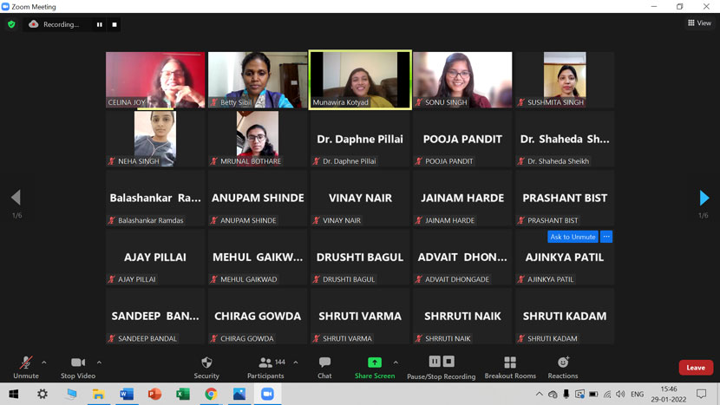This screenshot has height=405, width=720.
Task: Show hidden system tray icons
Action: coord(539,394)
